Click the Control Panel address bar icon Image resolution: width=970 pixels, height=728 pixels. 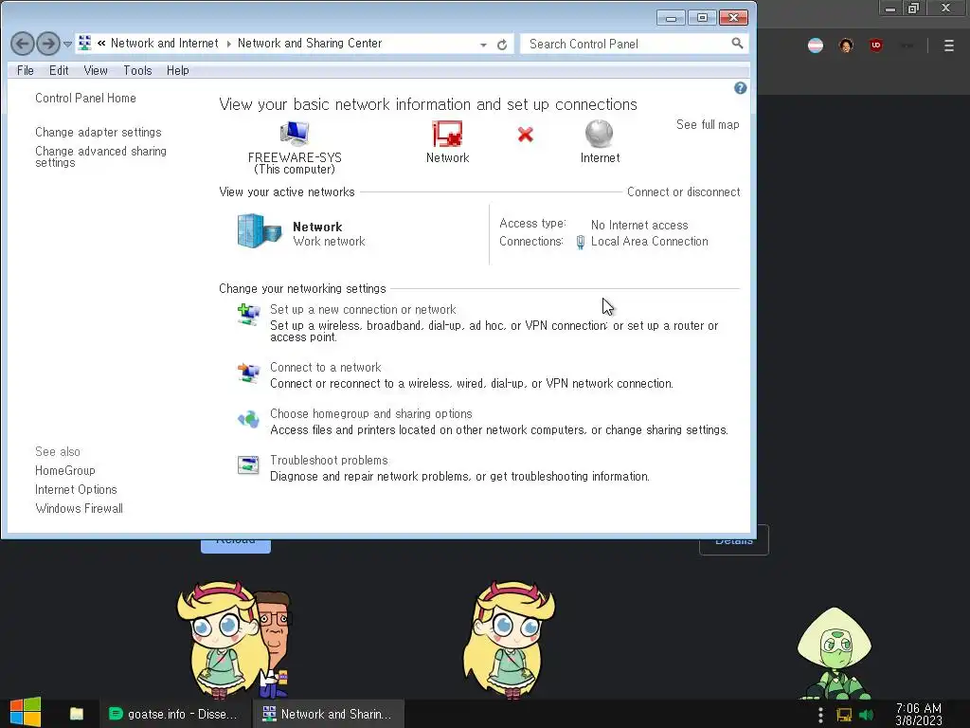(x=85, y=44)
